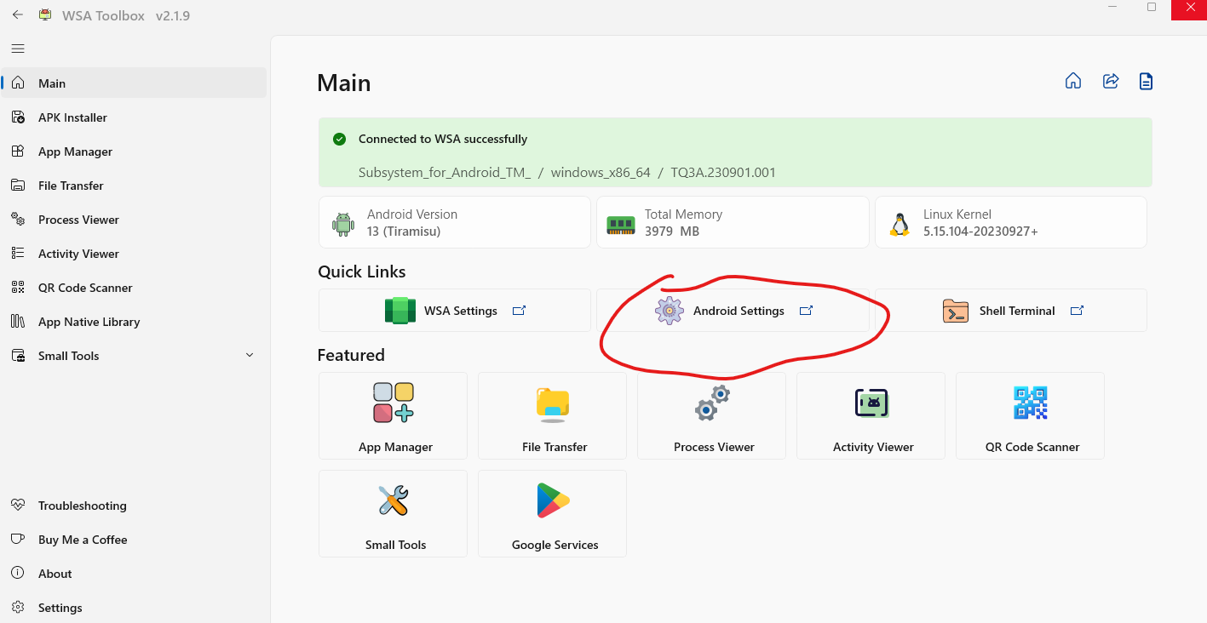Screen dimensions: 1207x623
Task: Click external-link icon beside WSA Settings
Action: click(519, 311)
